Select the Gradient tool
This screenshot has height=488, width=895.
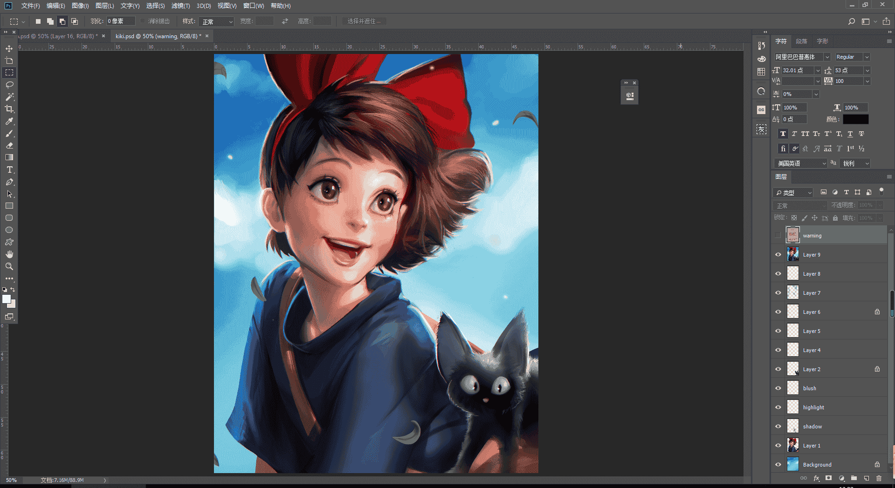point(9,157)
